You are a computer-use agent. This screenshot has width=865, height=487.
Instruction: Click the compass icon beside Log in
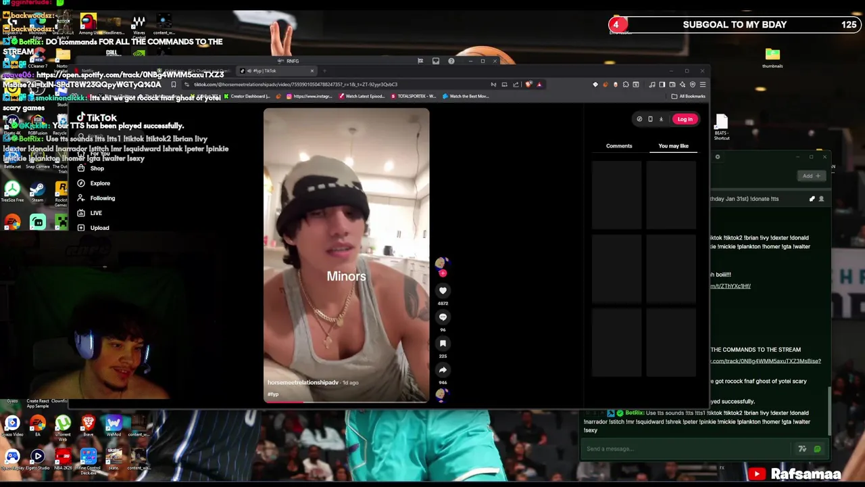tap(639, 119)
